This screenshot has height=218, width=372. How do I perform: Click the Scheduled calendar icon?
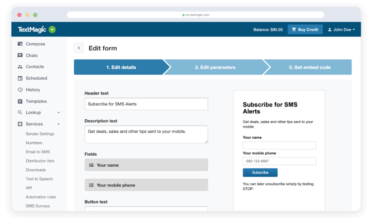pos(20,78)
